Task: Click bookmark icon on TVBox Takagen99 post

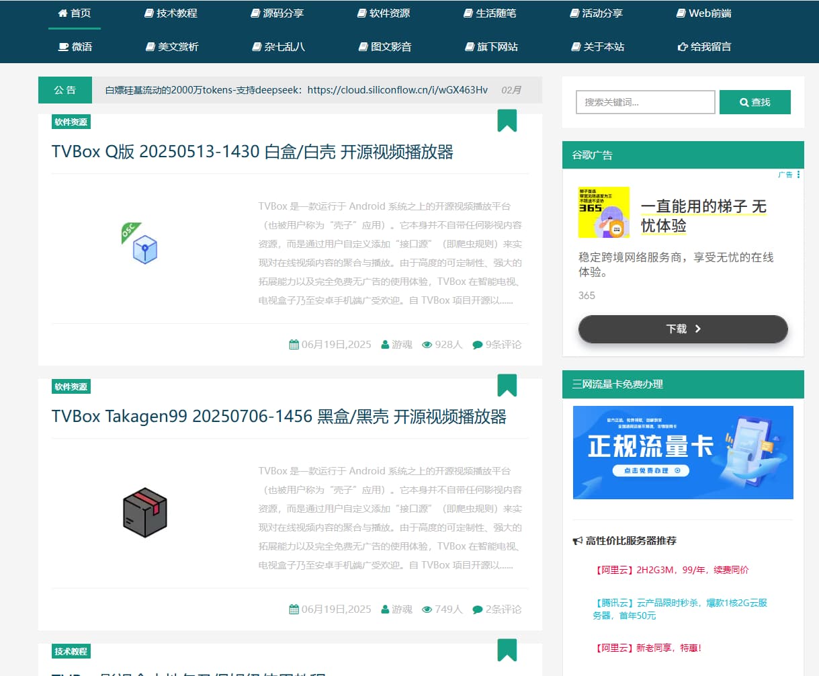Action: [507, 386]
